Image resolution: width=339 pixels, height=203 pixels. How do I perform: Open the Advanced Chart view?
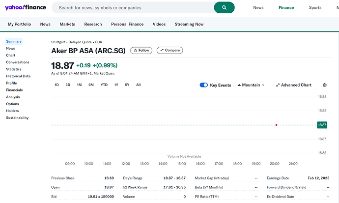pyautogui.click(x=294, y=85)
